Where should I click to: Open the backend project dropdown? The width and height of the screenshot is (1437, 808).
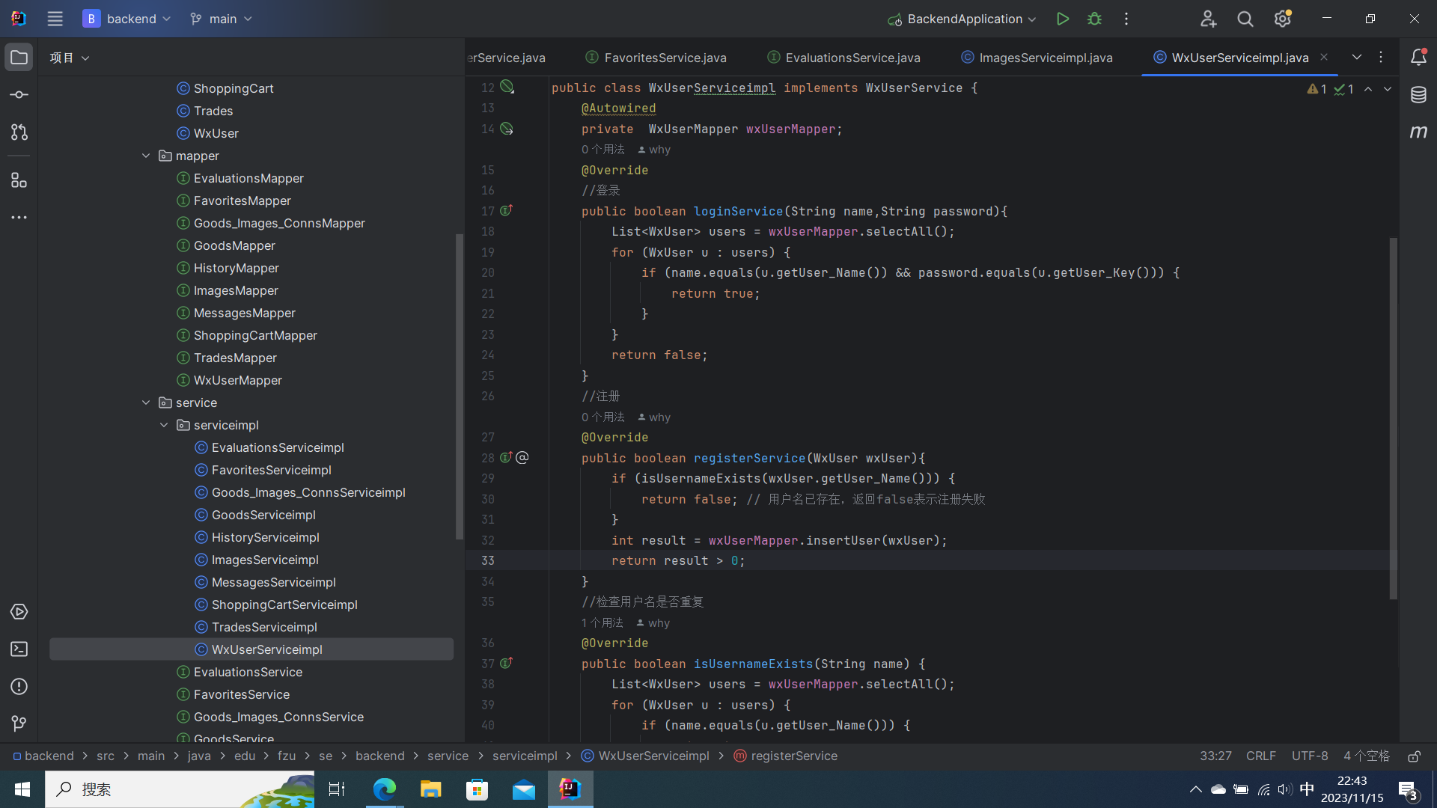coord(127,19)
